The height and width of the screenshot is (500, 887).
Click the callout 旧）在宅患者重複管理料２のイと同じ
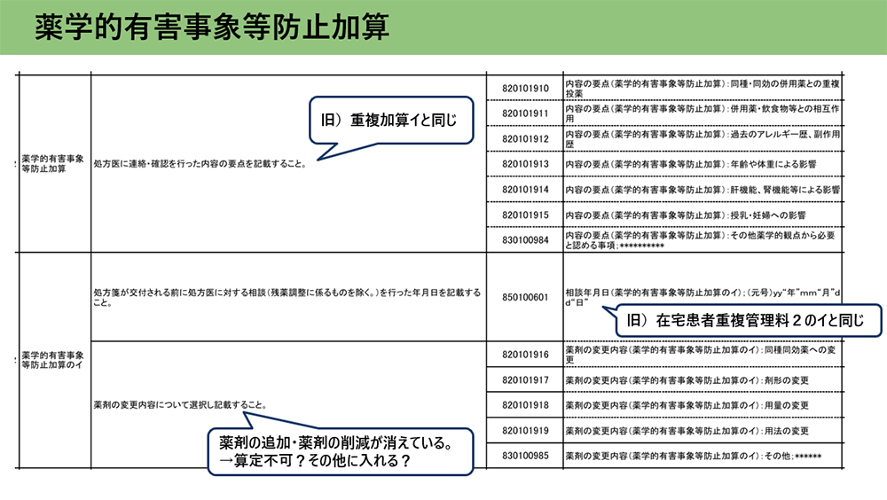[x=749, y=321]
